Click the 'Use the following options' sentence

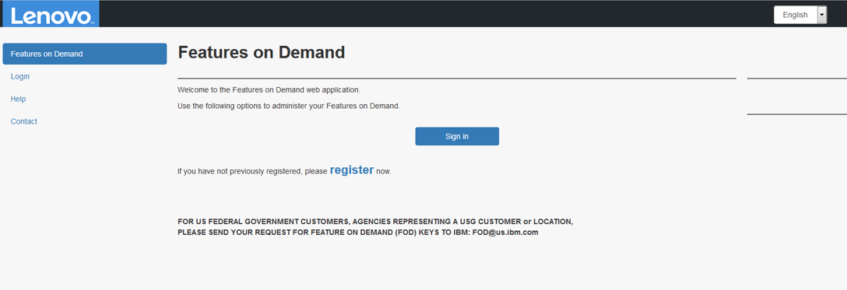289,106
